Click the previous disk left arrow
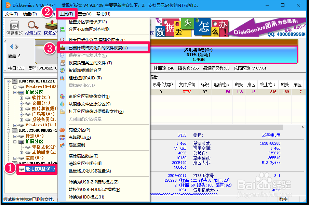The height and width of the screenshot is (205, 309). click(x=12, y=47)
